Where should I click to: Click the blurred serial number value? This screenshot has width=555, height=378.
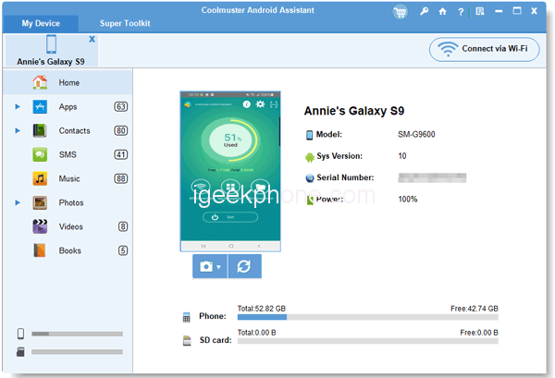[432, 177]
